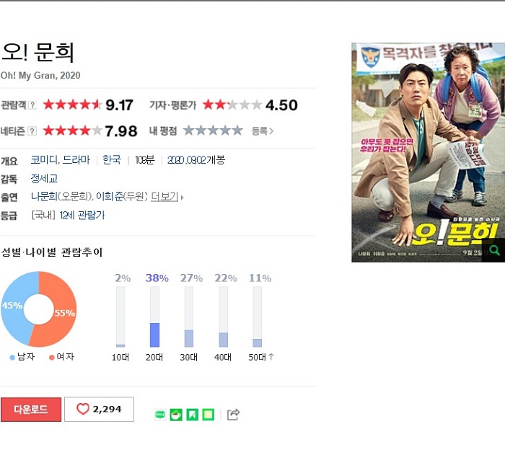The image size is (505, 468).
Task: Share the movie to Naver Blog
Action: coord(160,415)
